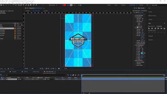Click the cyan N. color swatch in Tiles Numbering
The image size is (167, 94).
[142, 53]
